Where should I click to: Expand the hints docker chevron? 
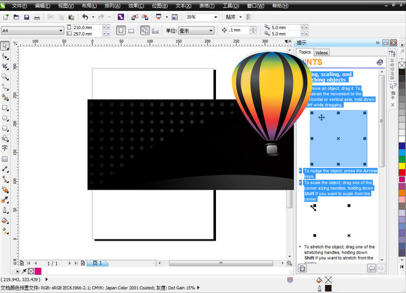point(378,43)
